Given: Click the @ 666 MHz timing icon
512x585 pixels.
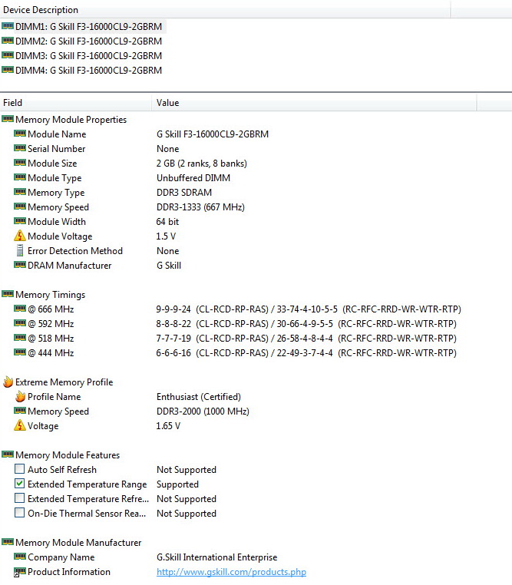Looking at the screenshot, I should (x=20, y=309).
